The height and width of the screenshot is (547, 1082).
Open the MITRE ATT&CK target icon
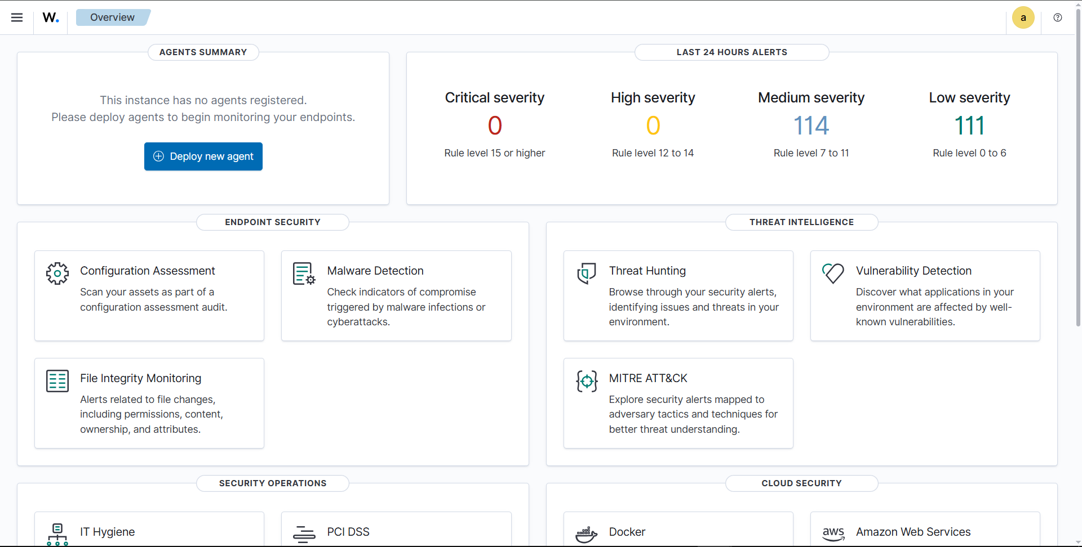tap(586, 381)
